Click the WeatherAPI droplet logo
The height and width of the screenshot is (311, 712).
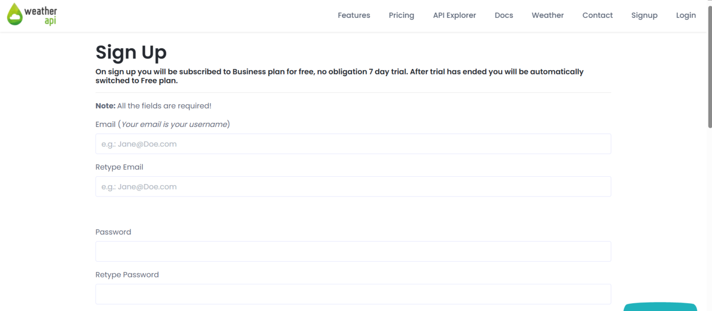15,14
